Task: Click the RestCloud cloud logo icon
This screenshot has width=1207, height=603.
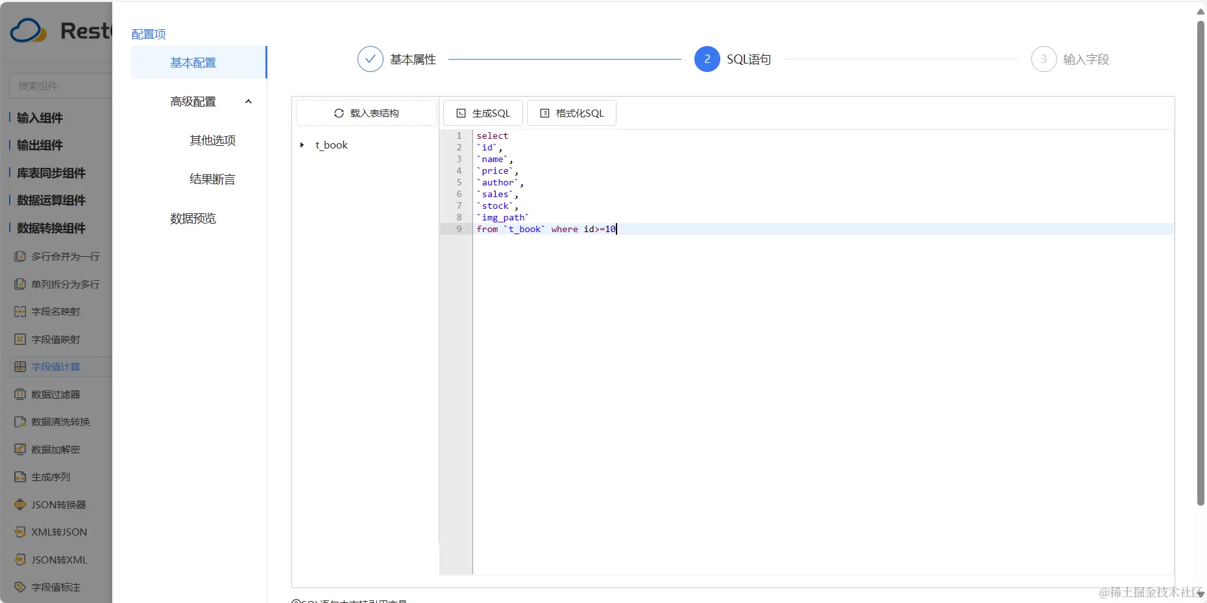Action: (29, 30)
